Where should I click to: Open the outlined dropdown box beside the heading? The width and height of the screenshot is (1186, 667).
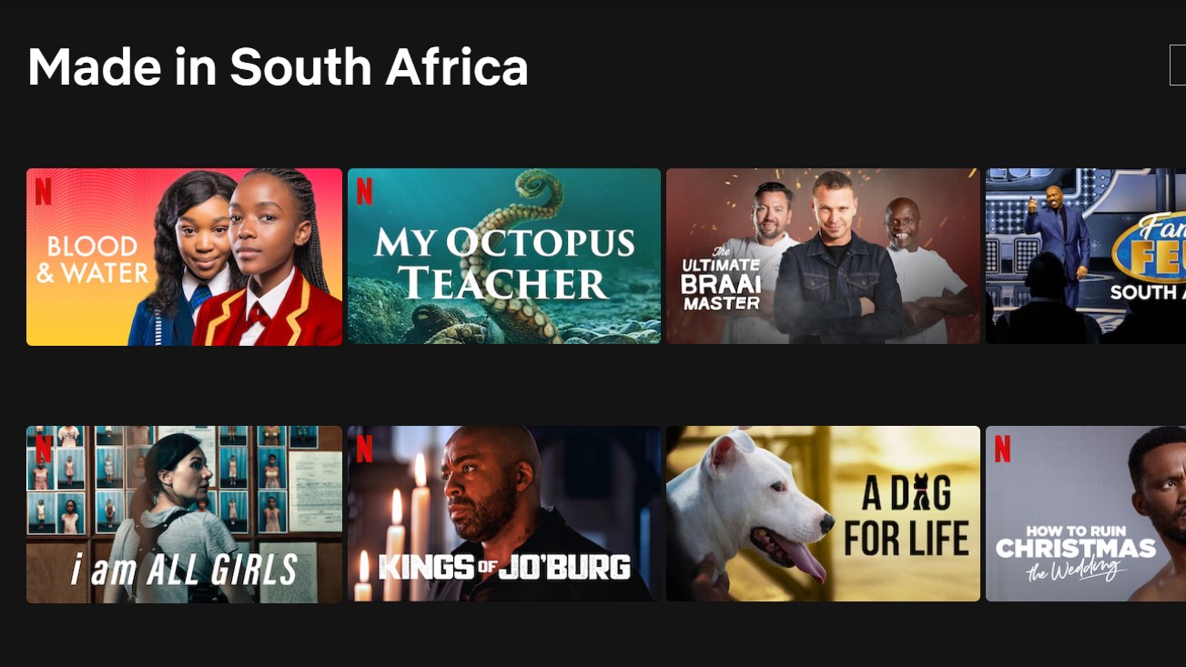pyautogui.click(x=1178, y=66)
